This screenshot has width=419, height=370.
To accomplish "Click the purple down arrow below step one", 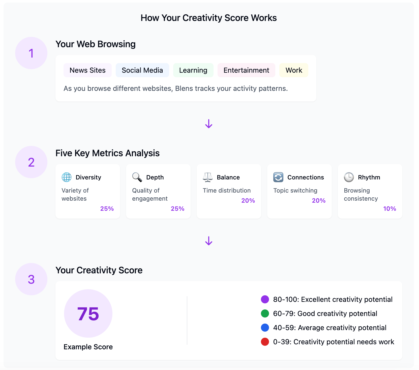I will tap(208, 124).
